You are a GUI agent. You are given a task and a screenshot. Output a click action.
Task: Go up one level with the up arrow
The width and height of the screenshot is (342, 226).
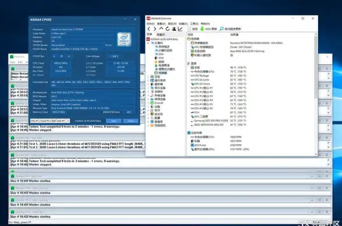pyautogui.click(x=161, y=28)
